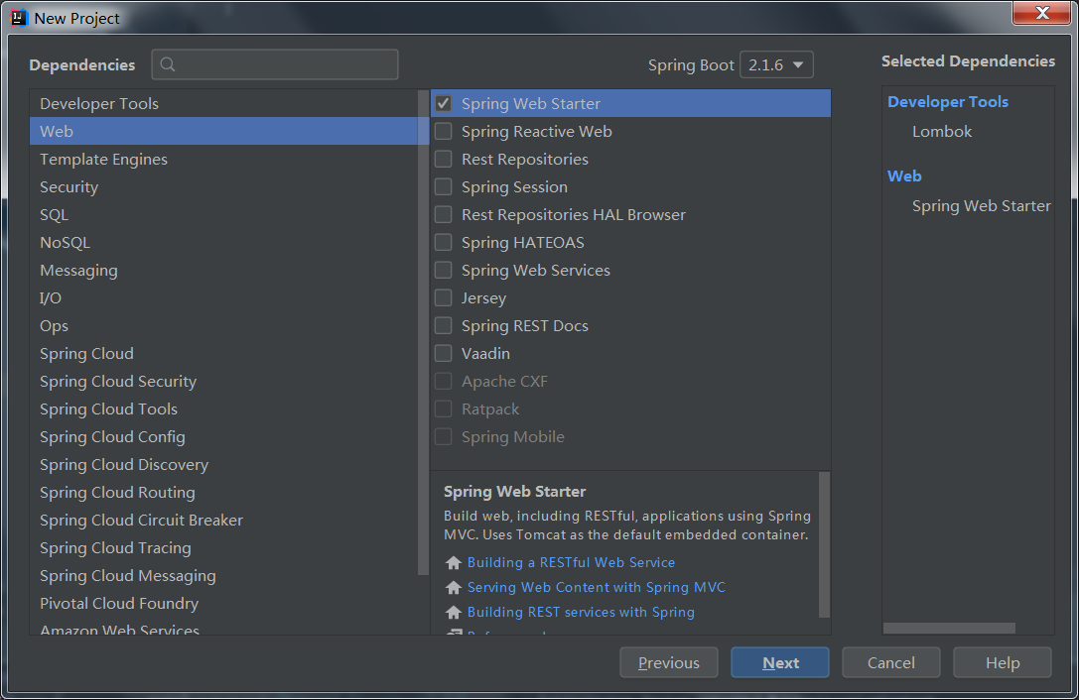Select the Spring Cloud Messaging category
This screenshot has width=1079, height=700.
click(x=223, y=575)
